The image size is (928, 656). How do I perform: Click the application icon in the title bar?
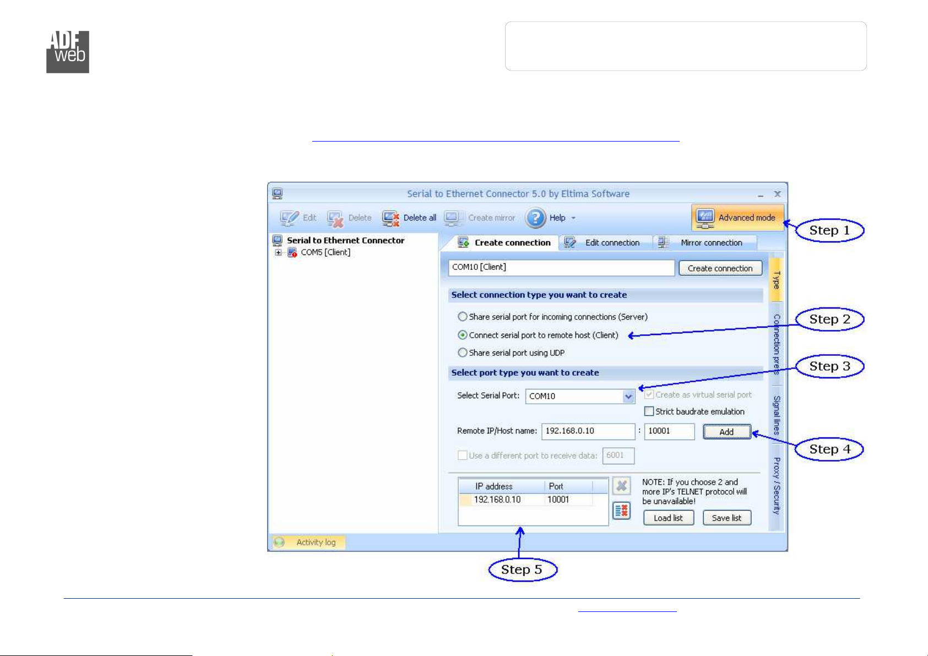click(278, 194)
